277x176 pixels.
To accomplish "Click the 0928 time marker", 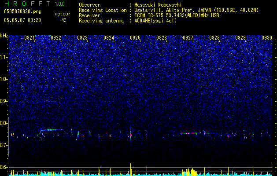I will click(214, 37).
